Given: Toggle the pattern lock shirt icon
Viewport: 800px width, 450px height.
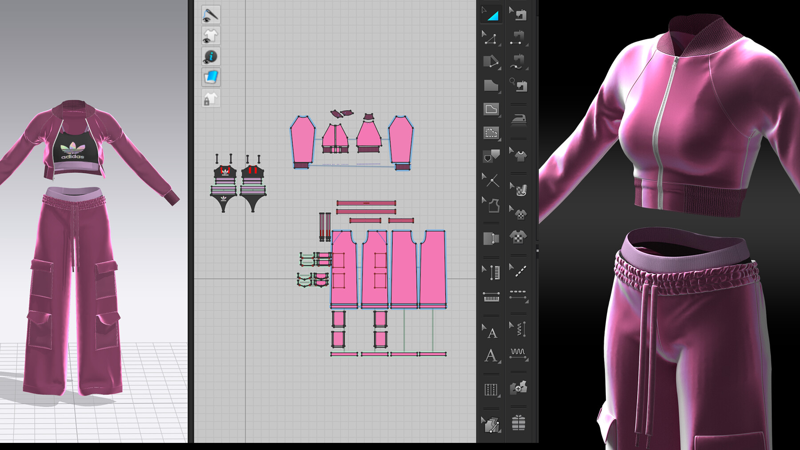Looking at the screenshot, I should (x=210, y=98).
